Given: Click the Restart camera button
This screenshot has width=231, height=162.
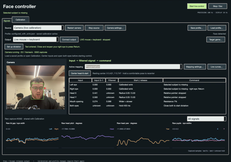Looking at the screenshot, I should [74, 28].
